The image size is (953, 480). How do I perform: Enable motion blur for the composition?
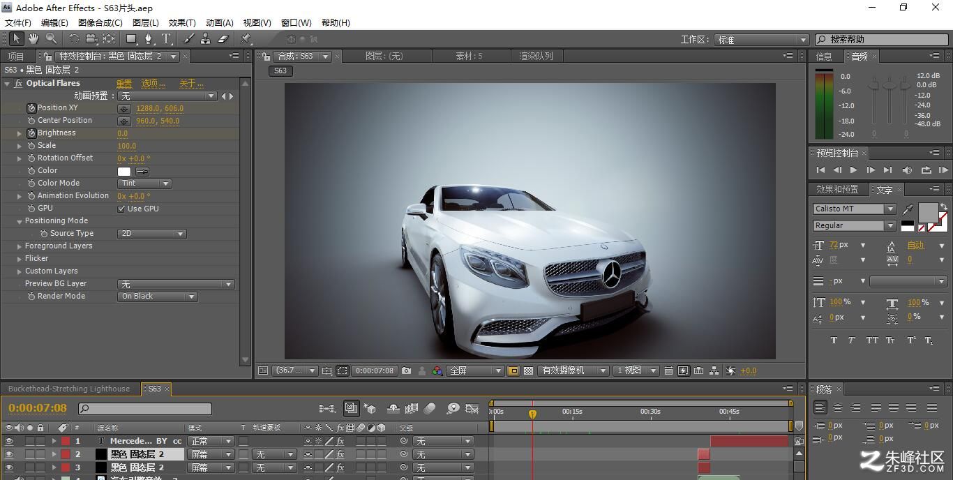click(430, 408)
